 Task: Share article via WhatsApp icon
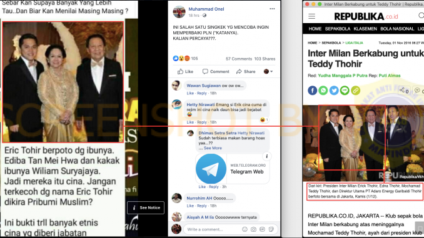click(323, 91)
